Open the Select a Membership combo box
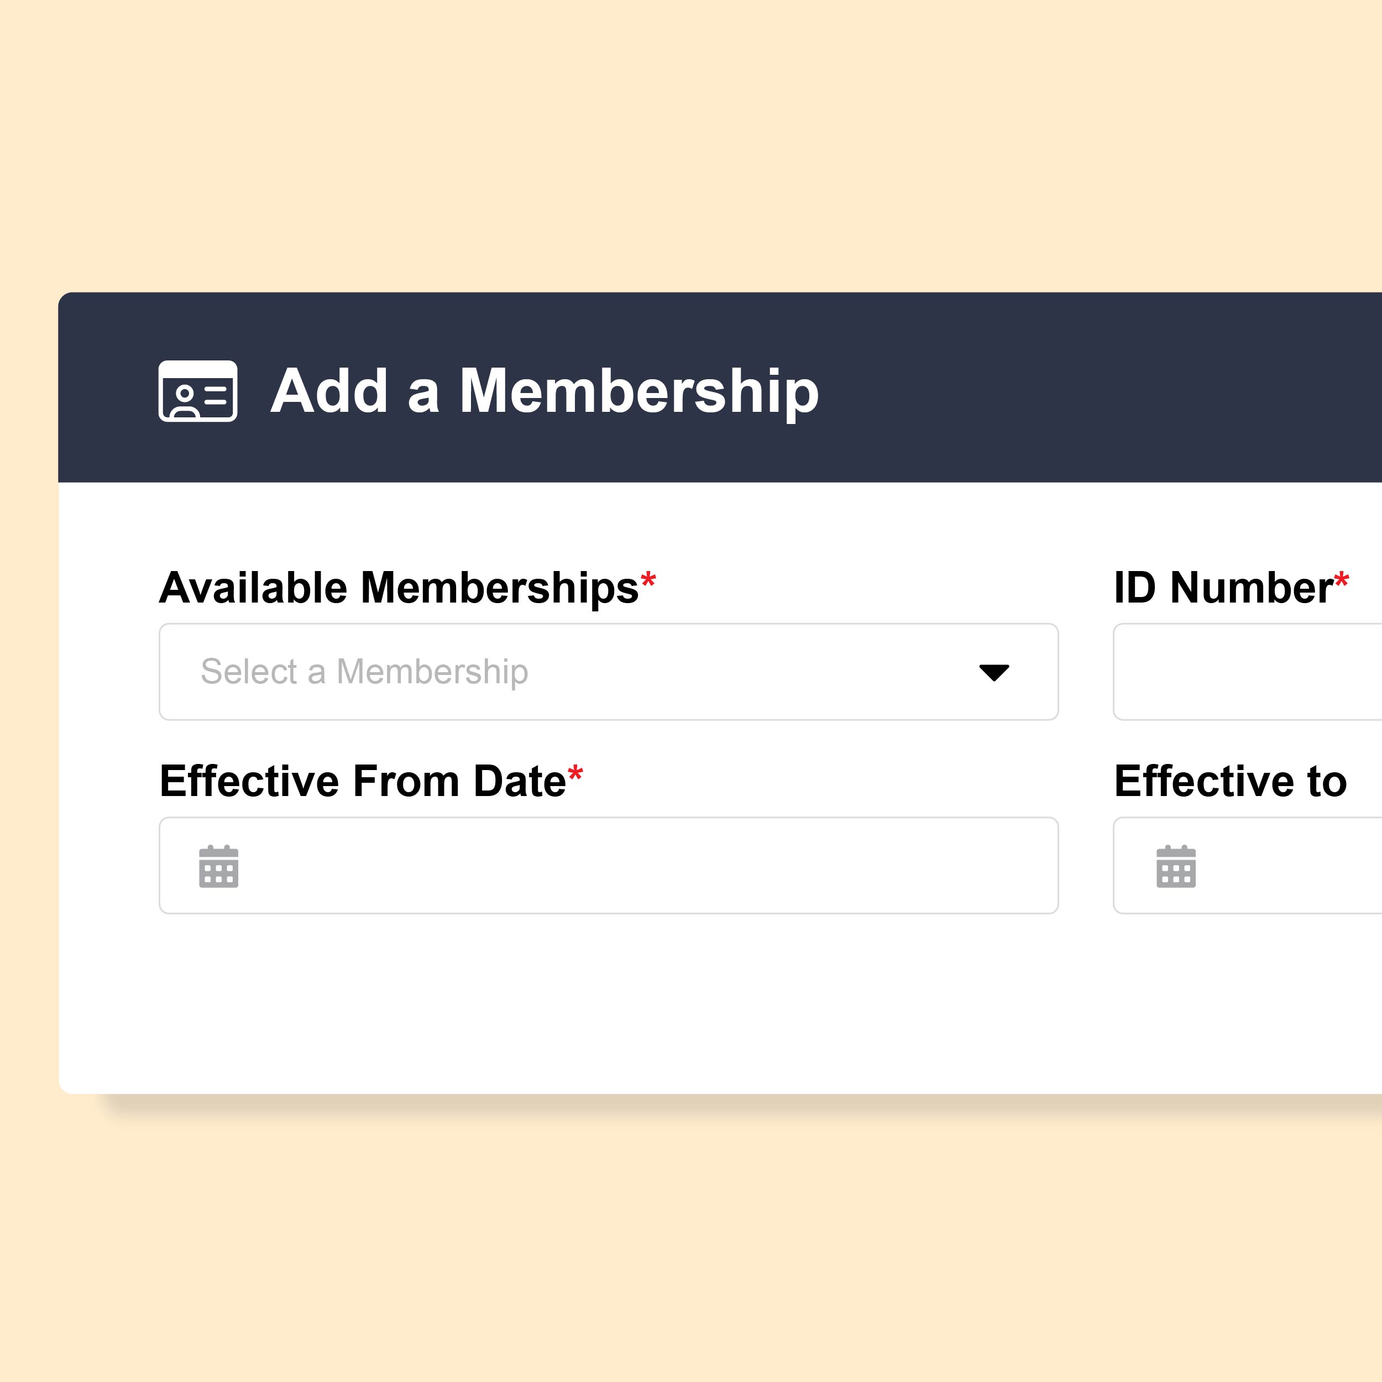Viewport: 1382px width, 1382px height. (608, 672)
